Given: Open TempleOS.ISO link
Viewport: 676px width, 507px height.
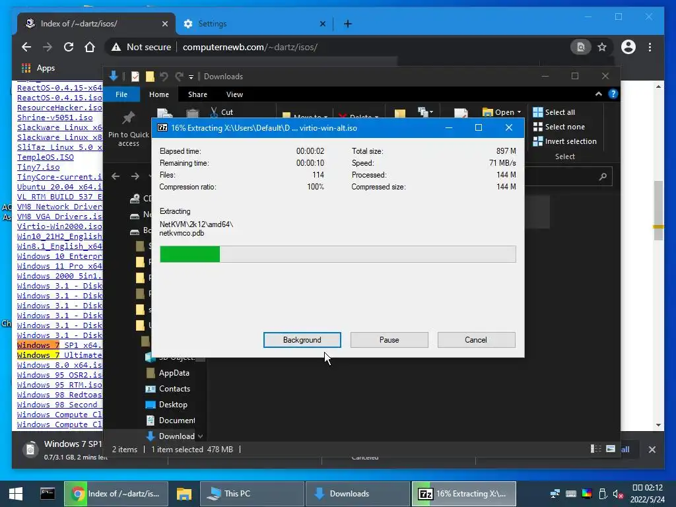Looking at the screenshot, I should click(x=46, y=157).
